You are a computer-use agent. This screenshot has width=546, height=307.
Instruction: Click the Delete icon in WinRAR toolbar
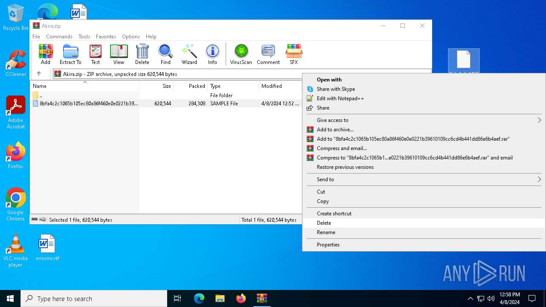(x=142, y=54)
